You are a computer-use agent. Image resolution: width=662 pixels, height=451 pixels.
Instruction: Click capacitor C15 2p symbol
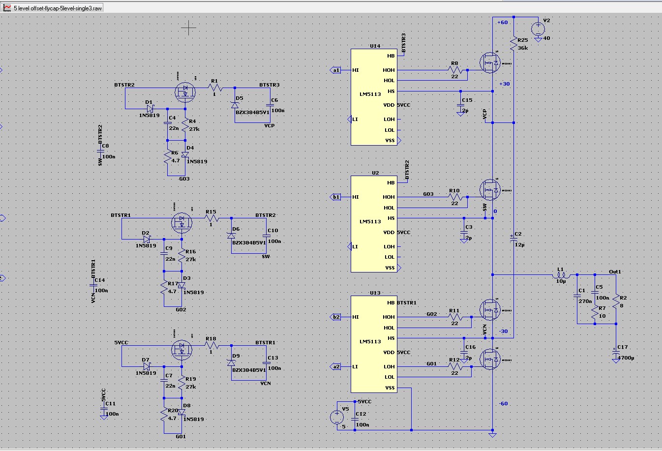pos(461,105)
